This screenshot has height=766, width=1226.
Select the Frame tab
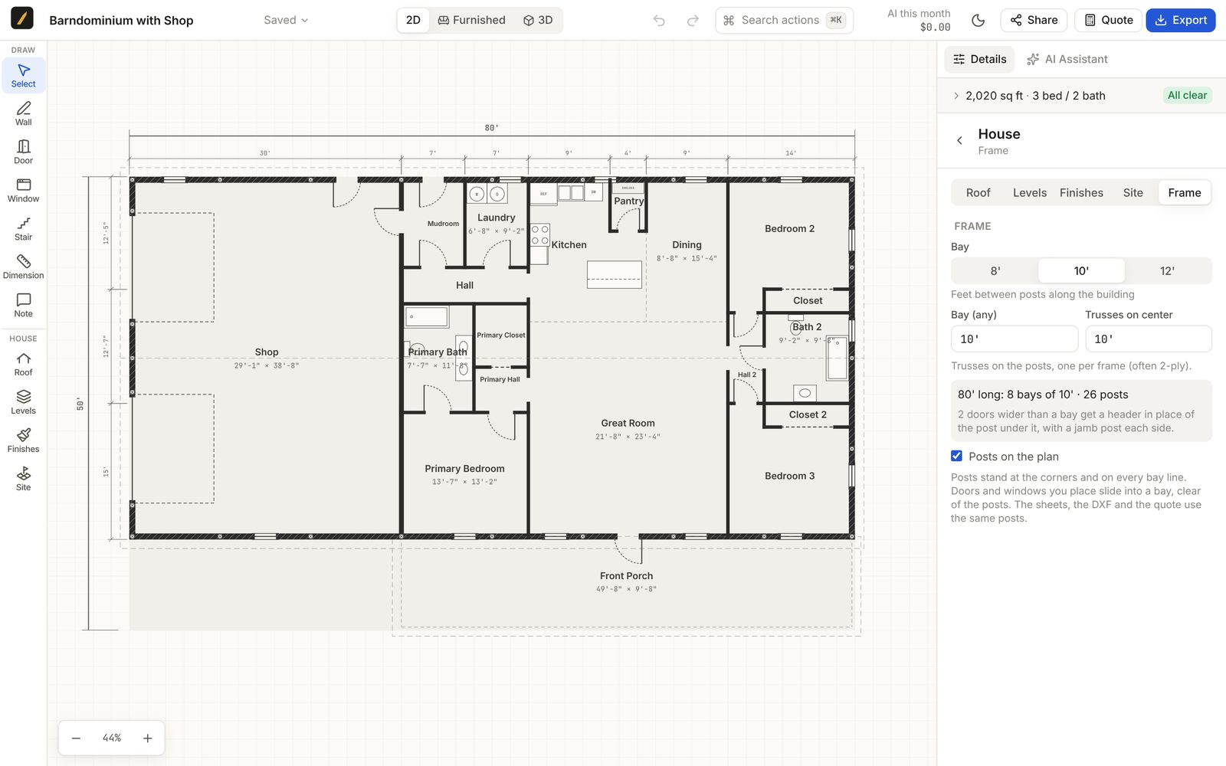tap(1185, 193)
